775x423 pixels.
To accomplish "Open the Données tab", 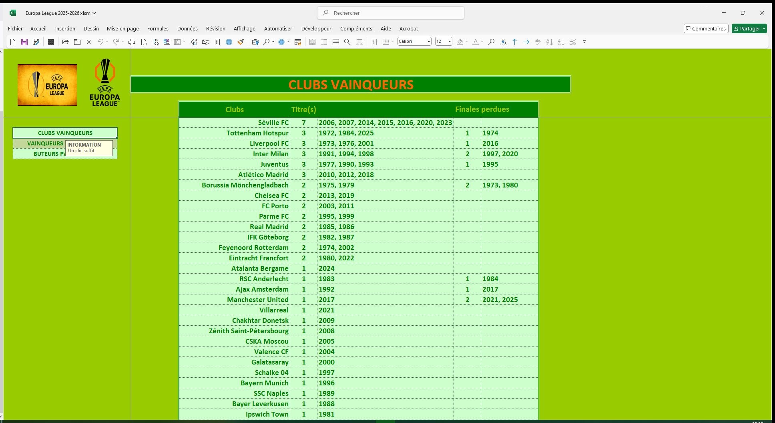I will (x=187, y=28).
